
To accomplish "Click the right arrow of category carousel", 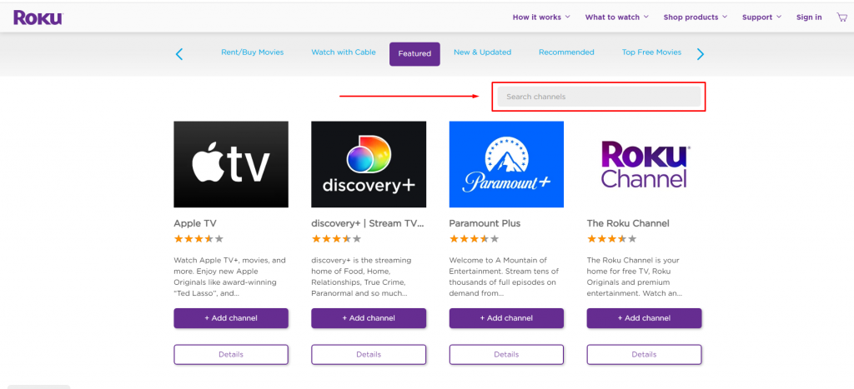I will coord(701,54).
